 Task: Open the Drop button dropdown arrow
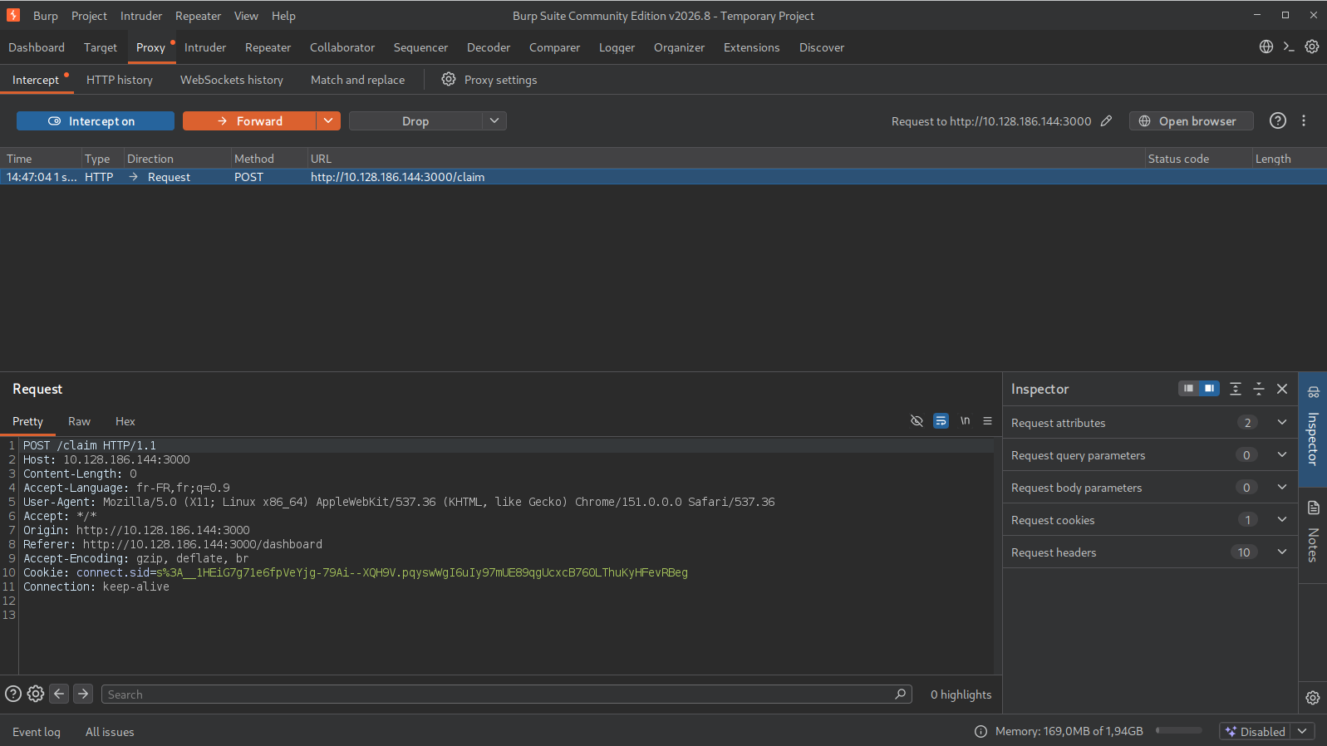point(494,121)
